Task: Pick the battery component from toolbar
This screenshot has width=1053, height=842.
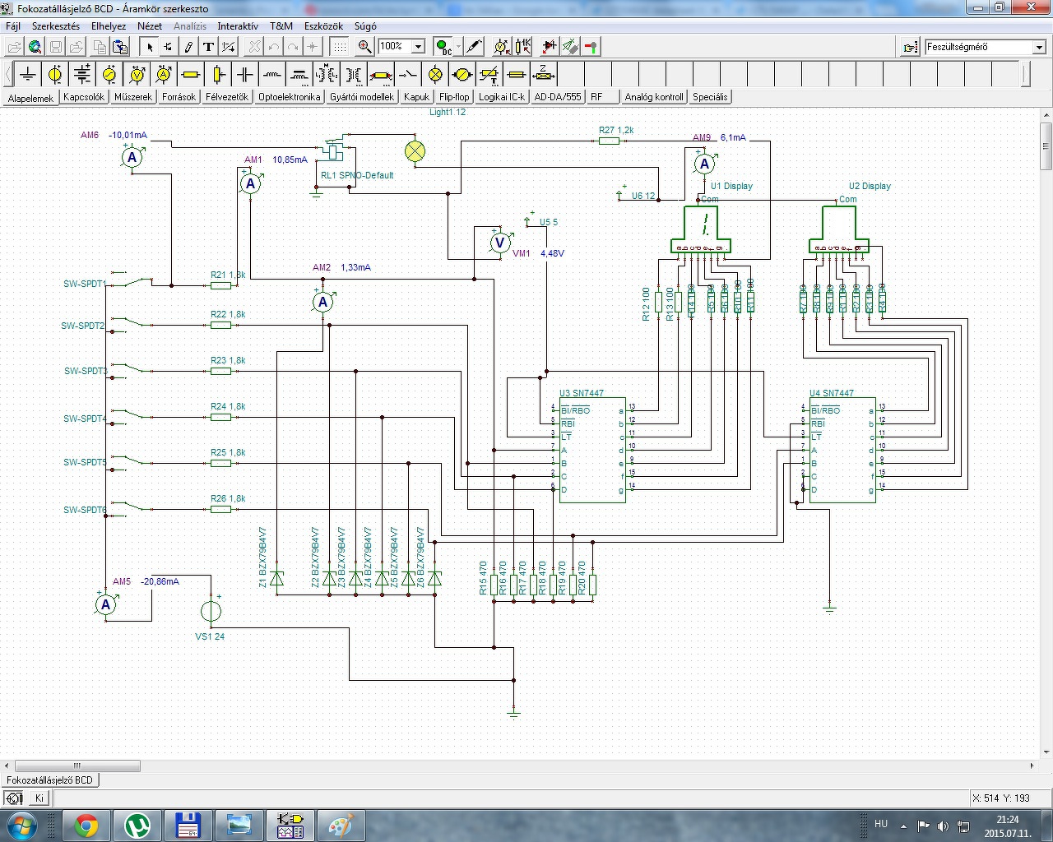Action: pyautogui.click(x=82, y=75)
